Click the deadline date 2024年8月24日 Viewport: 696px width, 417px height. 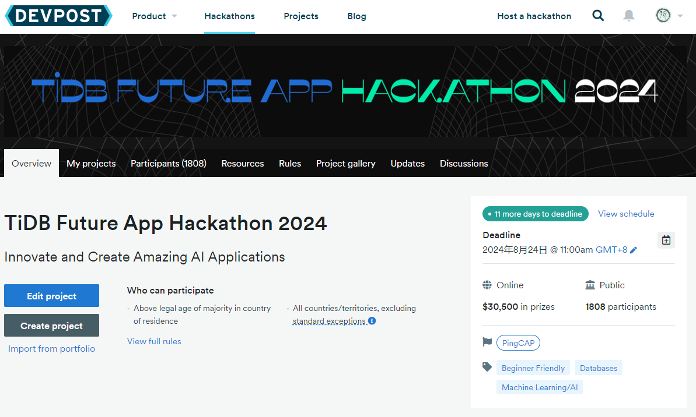pyautogui.click(x=515, y=249)
